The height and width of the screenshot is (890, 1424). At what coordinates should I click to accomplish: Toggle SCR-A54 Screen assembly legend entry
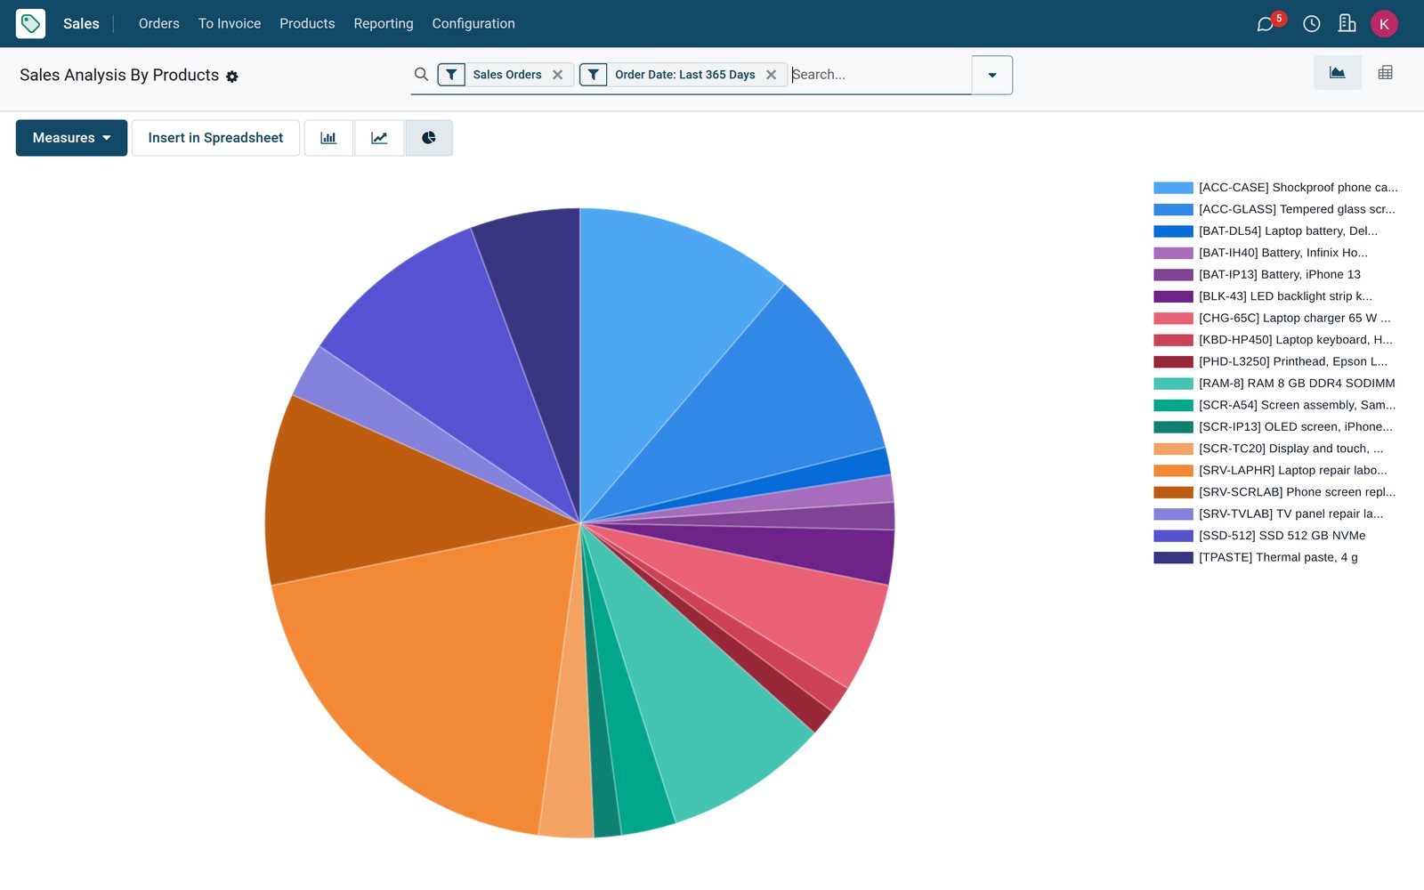[x=1274, y=405]
